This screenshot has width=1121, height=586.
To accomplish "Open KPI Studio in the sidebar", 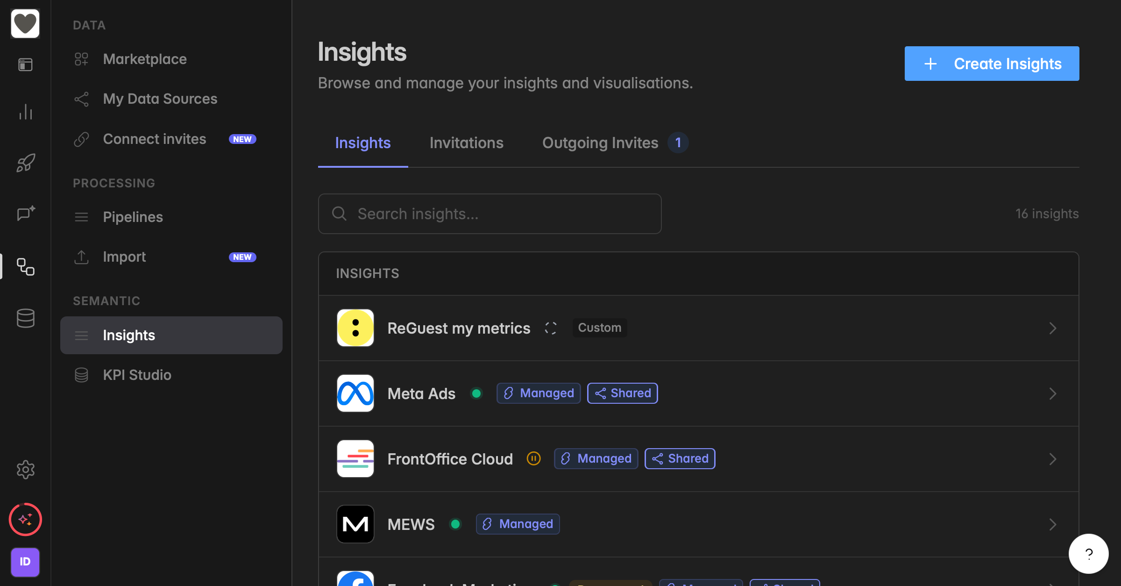I will coord(171,375).
